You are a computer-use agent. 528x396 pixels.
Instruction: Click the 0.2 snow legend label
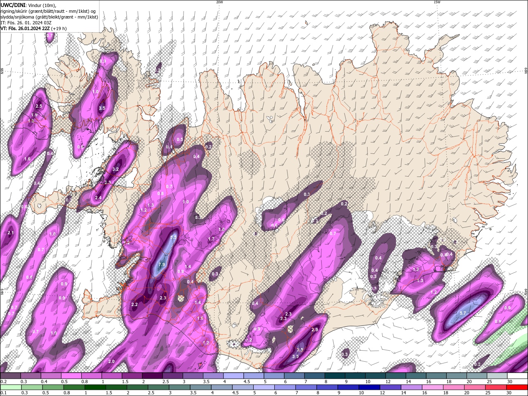coord(3,382)
